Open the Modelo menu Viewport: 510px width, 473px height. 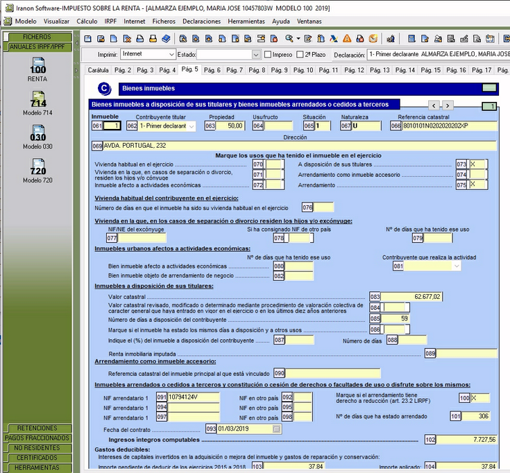click(26, 21)
